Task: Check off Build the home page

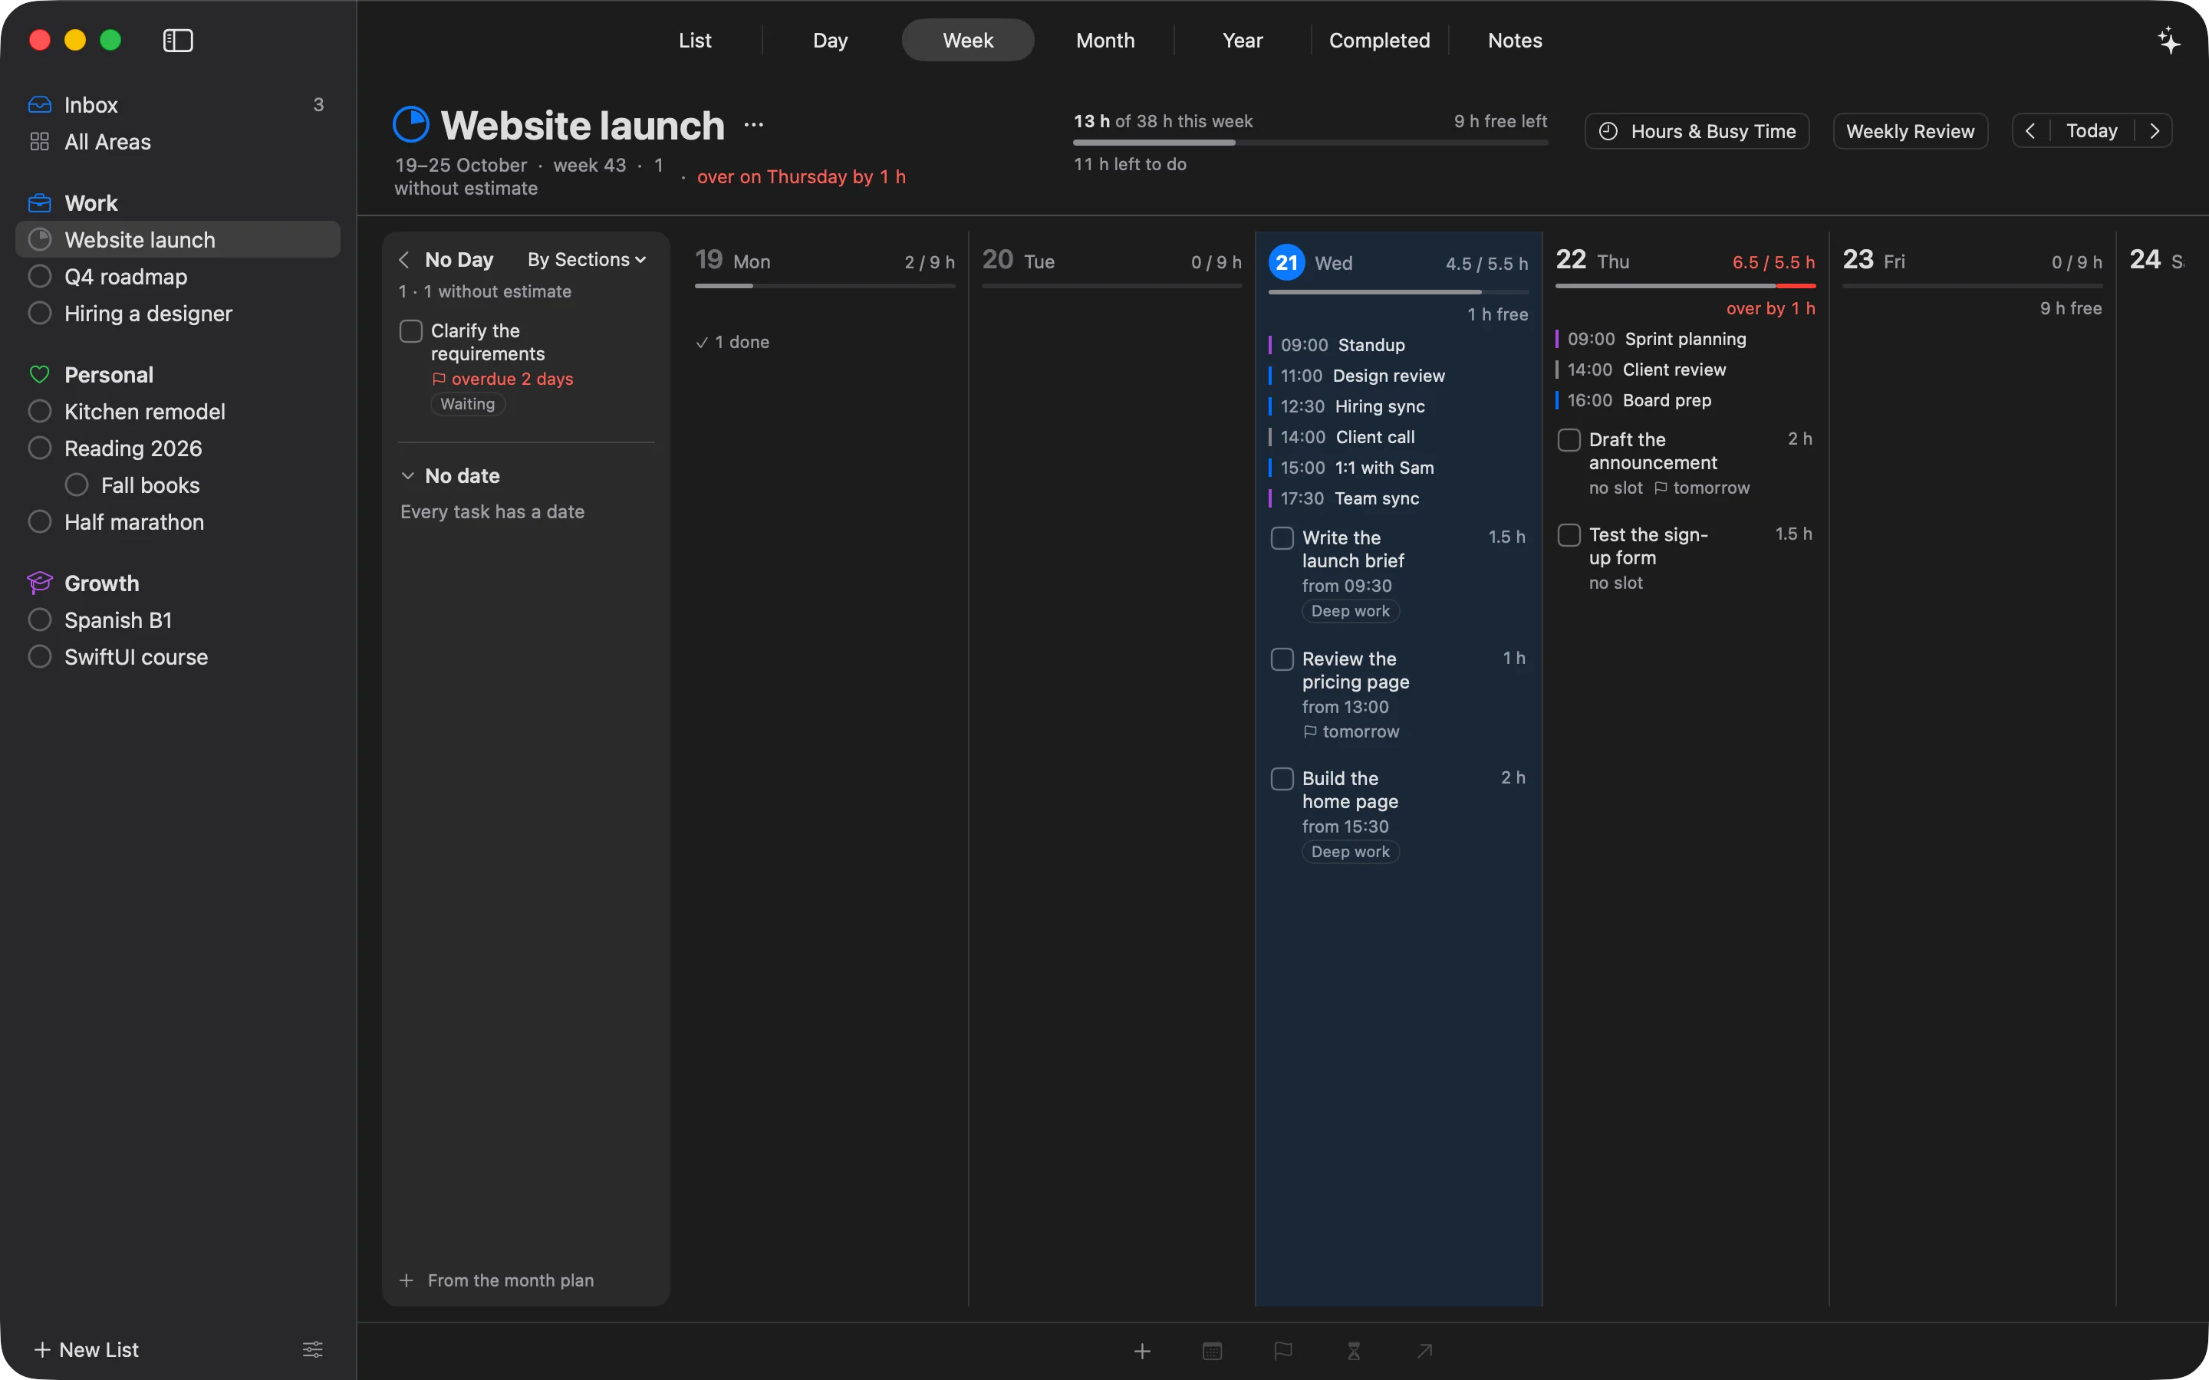Action: pyautogui.click(x=1282, y=778)
